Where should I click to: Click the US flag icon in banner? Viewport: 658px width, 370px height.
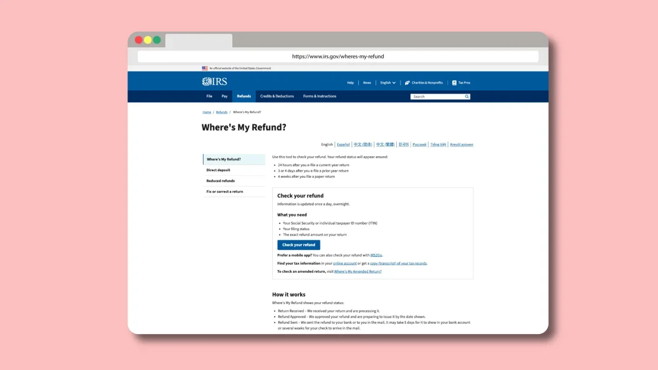click(205, 68)
